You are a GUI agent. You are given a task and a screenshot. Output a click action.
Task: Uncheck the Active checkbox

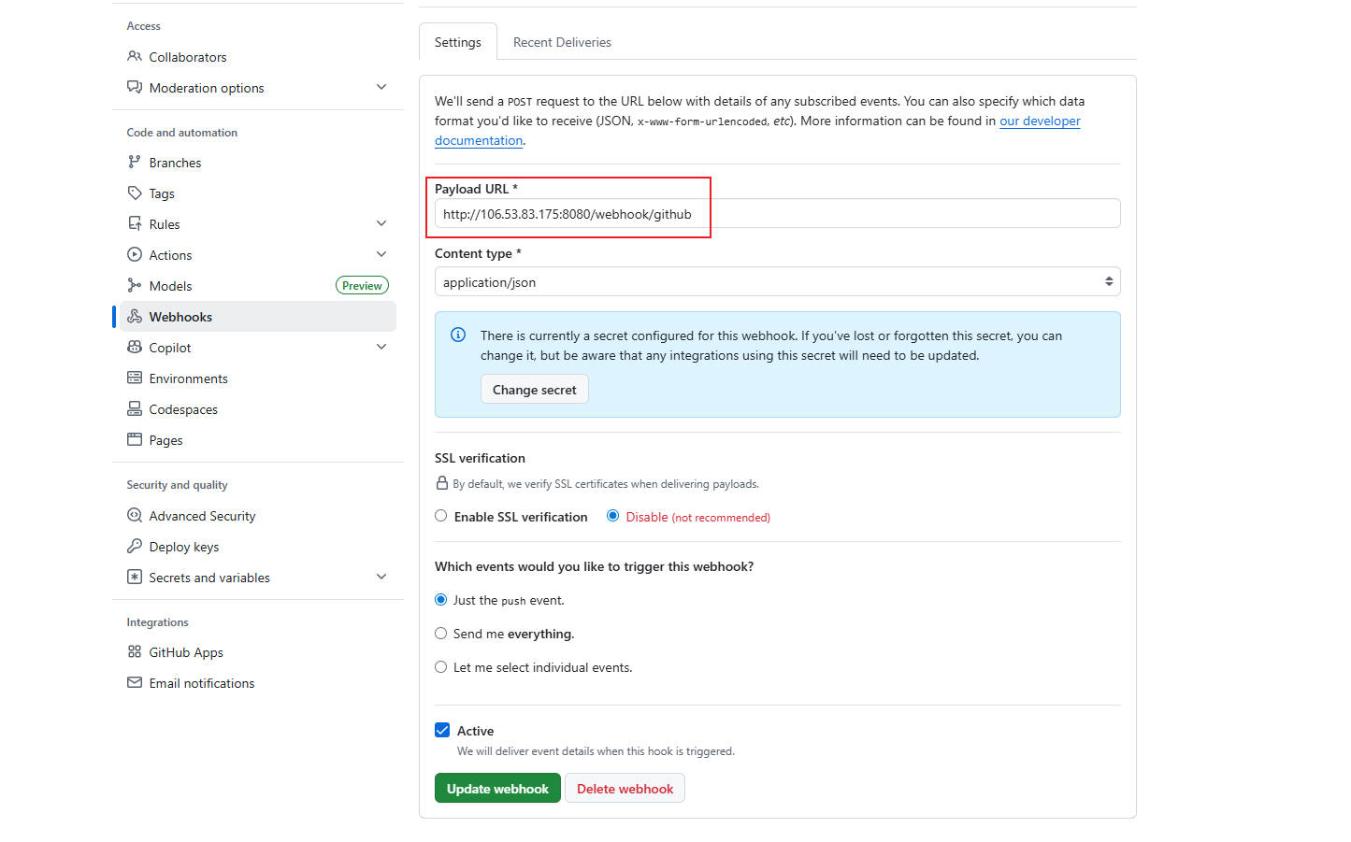(x=442, y=731)
